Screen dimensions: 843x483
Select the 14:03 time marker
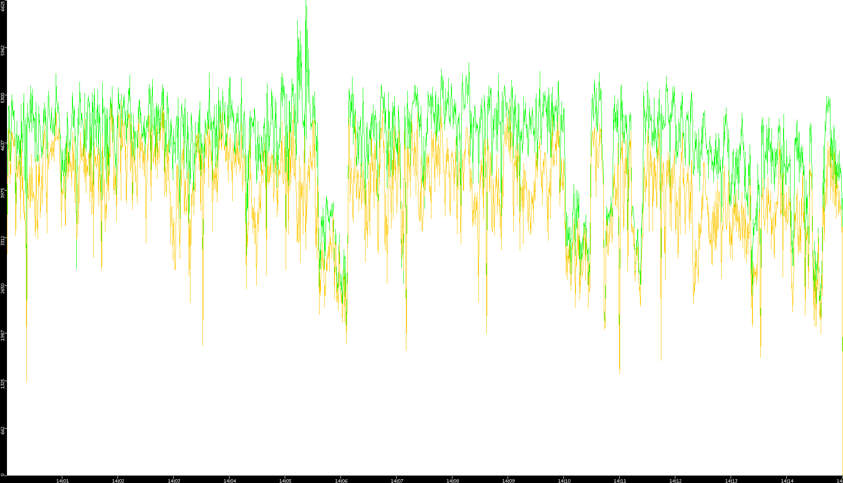click(174, 480)
